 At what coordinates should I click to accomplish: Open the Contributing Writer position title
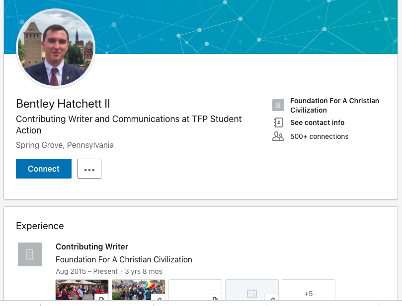click(x=92, y=246)
